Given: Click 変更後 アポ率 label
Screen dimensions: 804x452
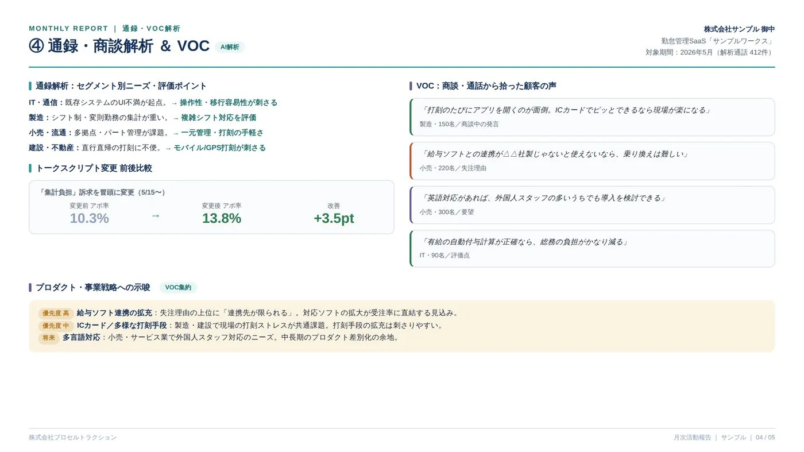Looking at the screenshot, I should [222, 206].
